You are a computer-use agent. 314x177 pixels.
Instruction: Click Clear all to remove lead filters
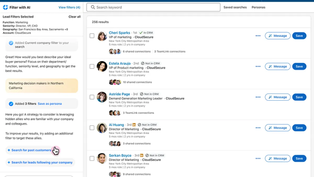coord(75,17)
